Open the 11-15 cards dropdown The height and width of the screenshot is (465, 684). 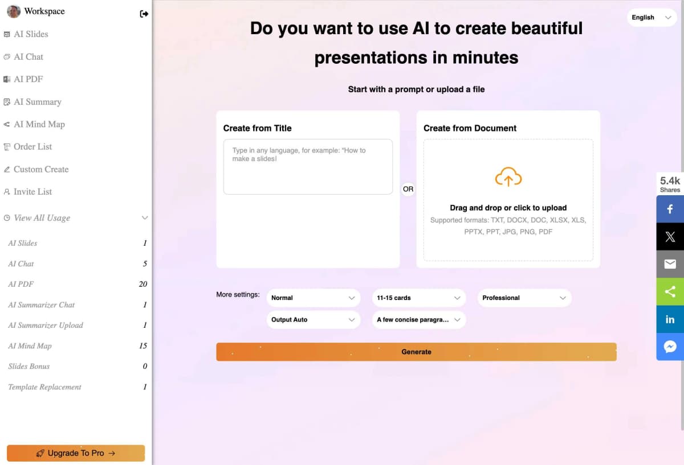[419, 298]
